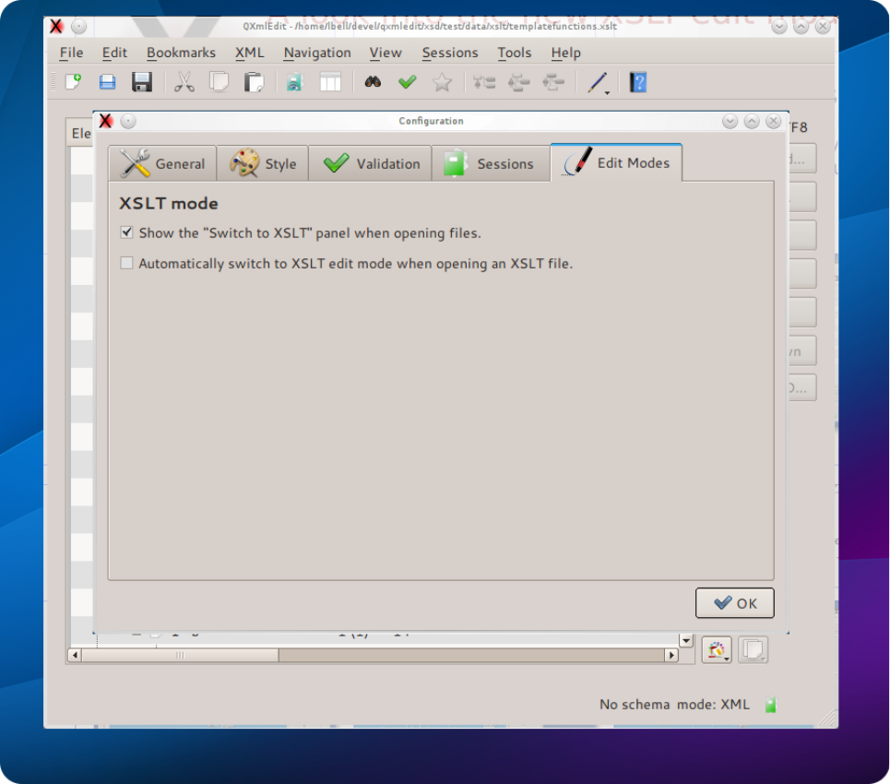Screen dimensions: 890x784
Task: Open the View menu
Action: pos(386,53)
